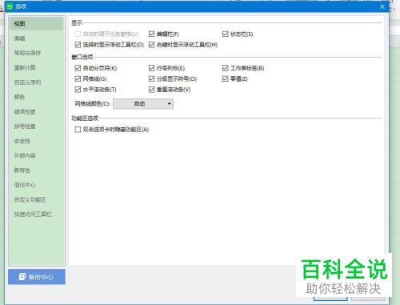Hide gridlines via 网格线(G) checkbox
The height and width of the screenshot is (305, 400).
(x=78, y=78)
